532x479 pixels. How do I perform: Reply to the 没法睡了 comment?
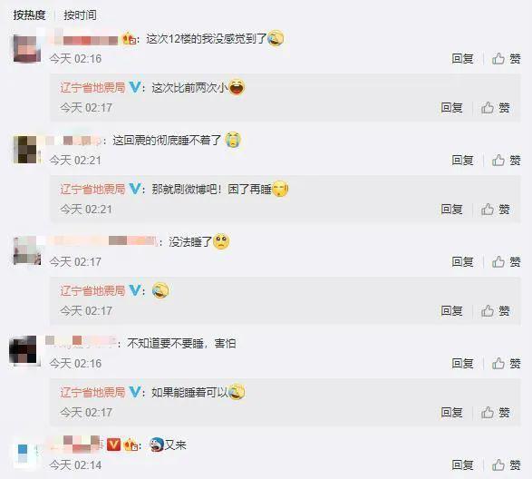pyautogui.click(x=462, y=262)
